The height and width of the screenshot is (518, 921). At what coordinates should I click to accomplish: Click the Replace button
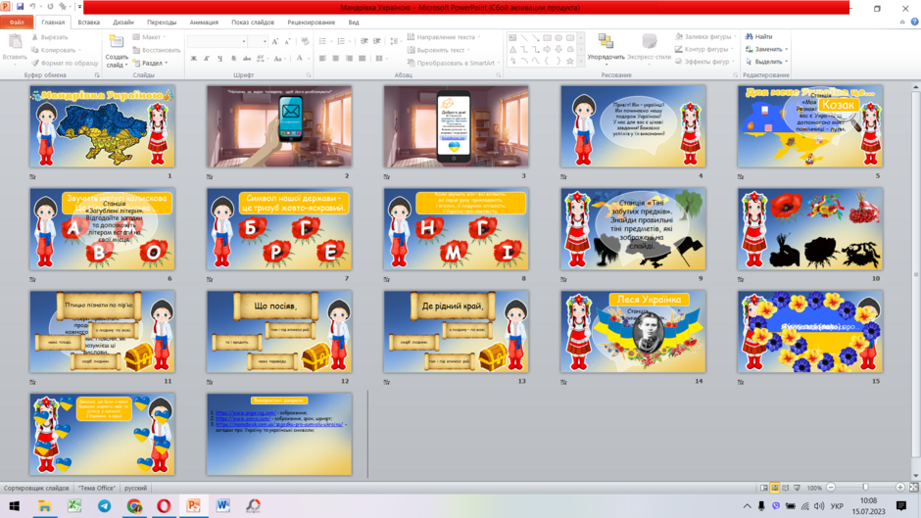(766, 49)
